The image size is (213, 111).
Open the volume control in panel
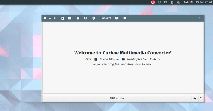[178, 2]
